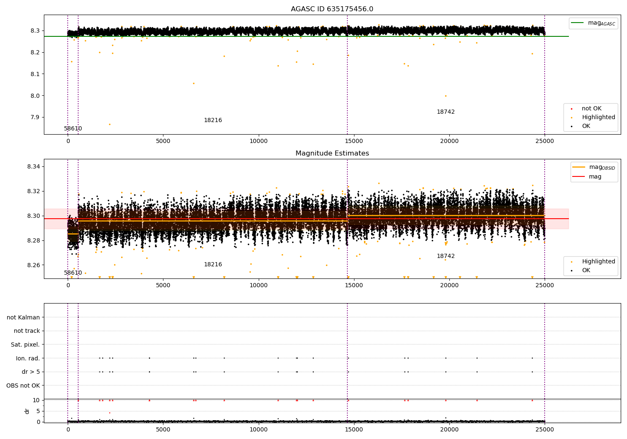Click the 'not OK' legend entry in top plot
This screenshot has width=627, height=439.
pyautogui.click(x=591, y=109)
